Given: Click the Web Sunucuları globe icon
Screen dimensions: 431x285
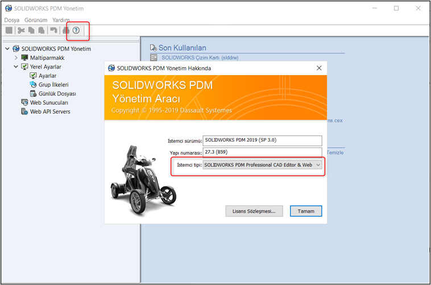Looking at the screenshot, I should pyautogui.click(x=25, y=102).
